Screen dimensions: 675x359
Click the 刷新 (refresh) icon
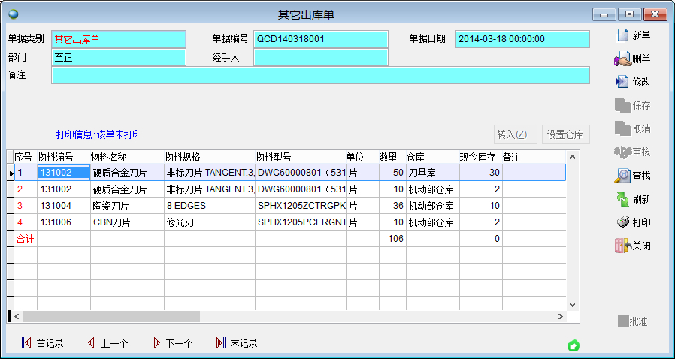[622, 199]
